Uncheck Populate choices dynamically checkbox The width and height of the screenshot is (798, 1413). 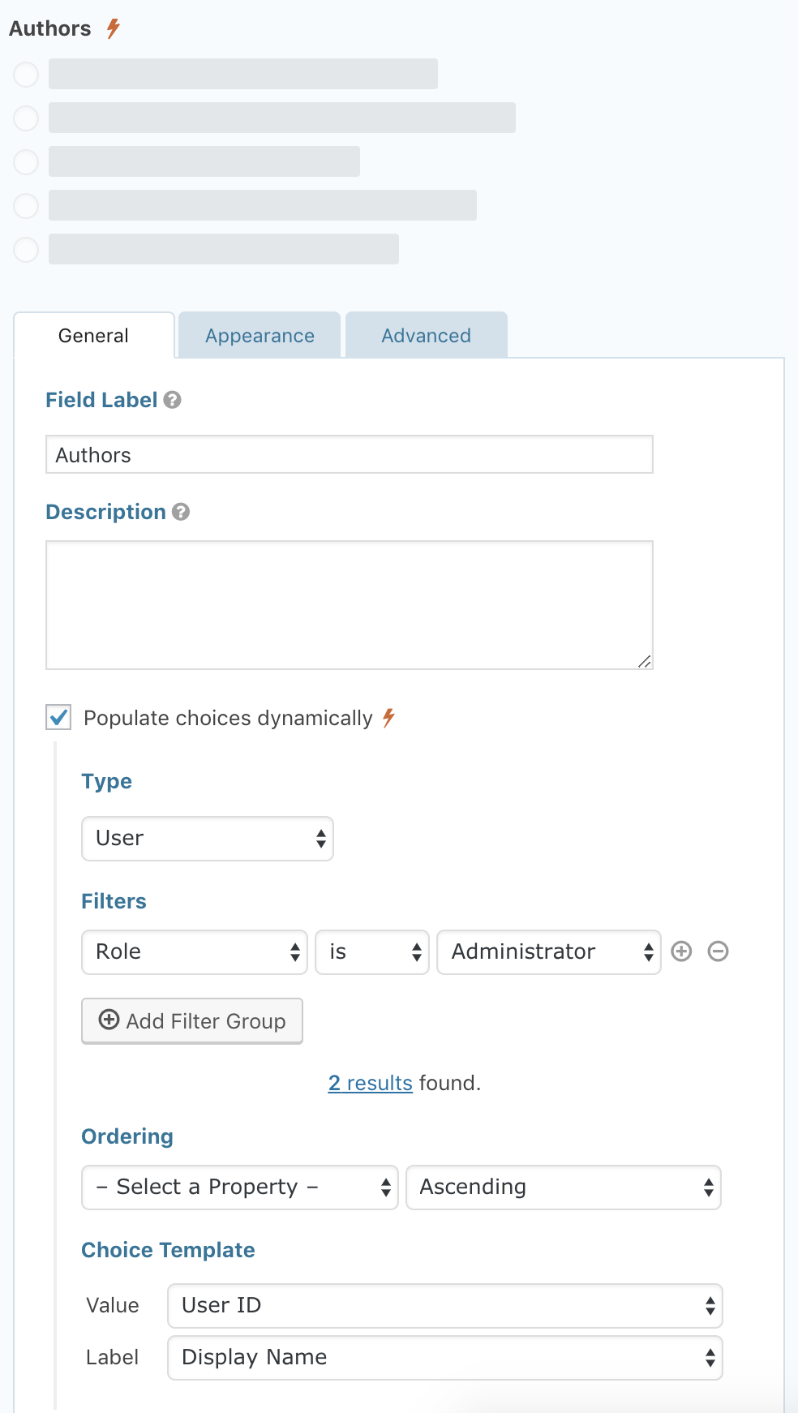coord(59,718)
